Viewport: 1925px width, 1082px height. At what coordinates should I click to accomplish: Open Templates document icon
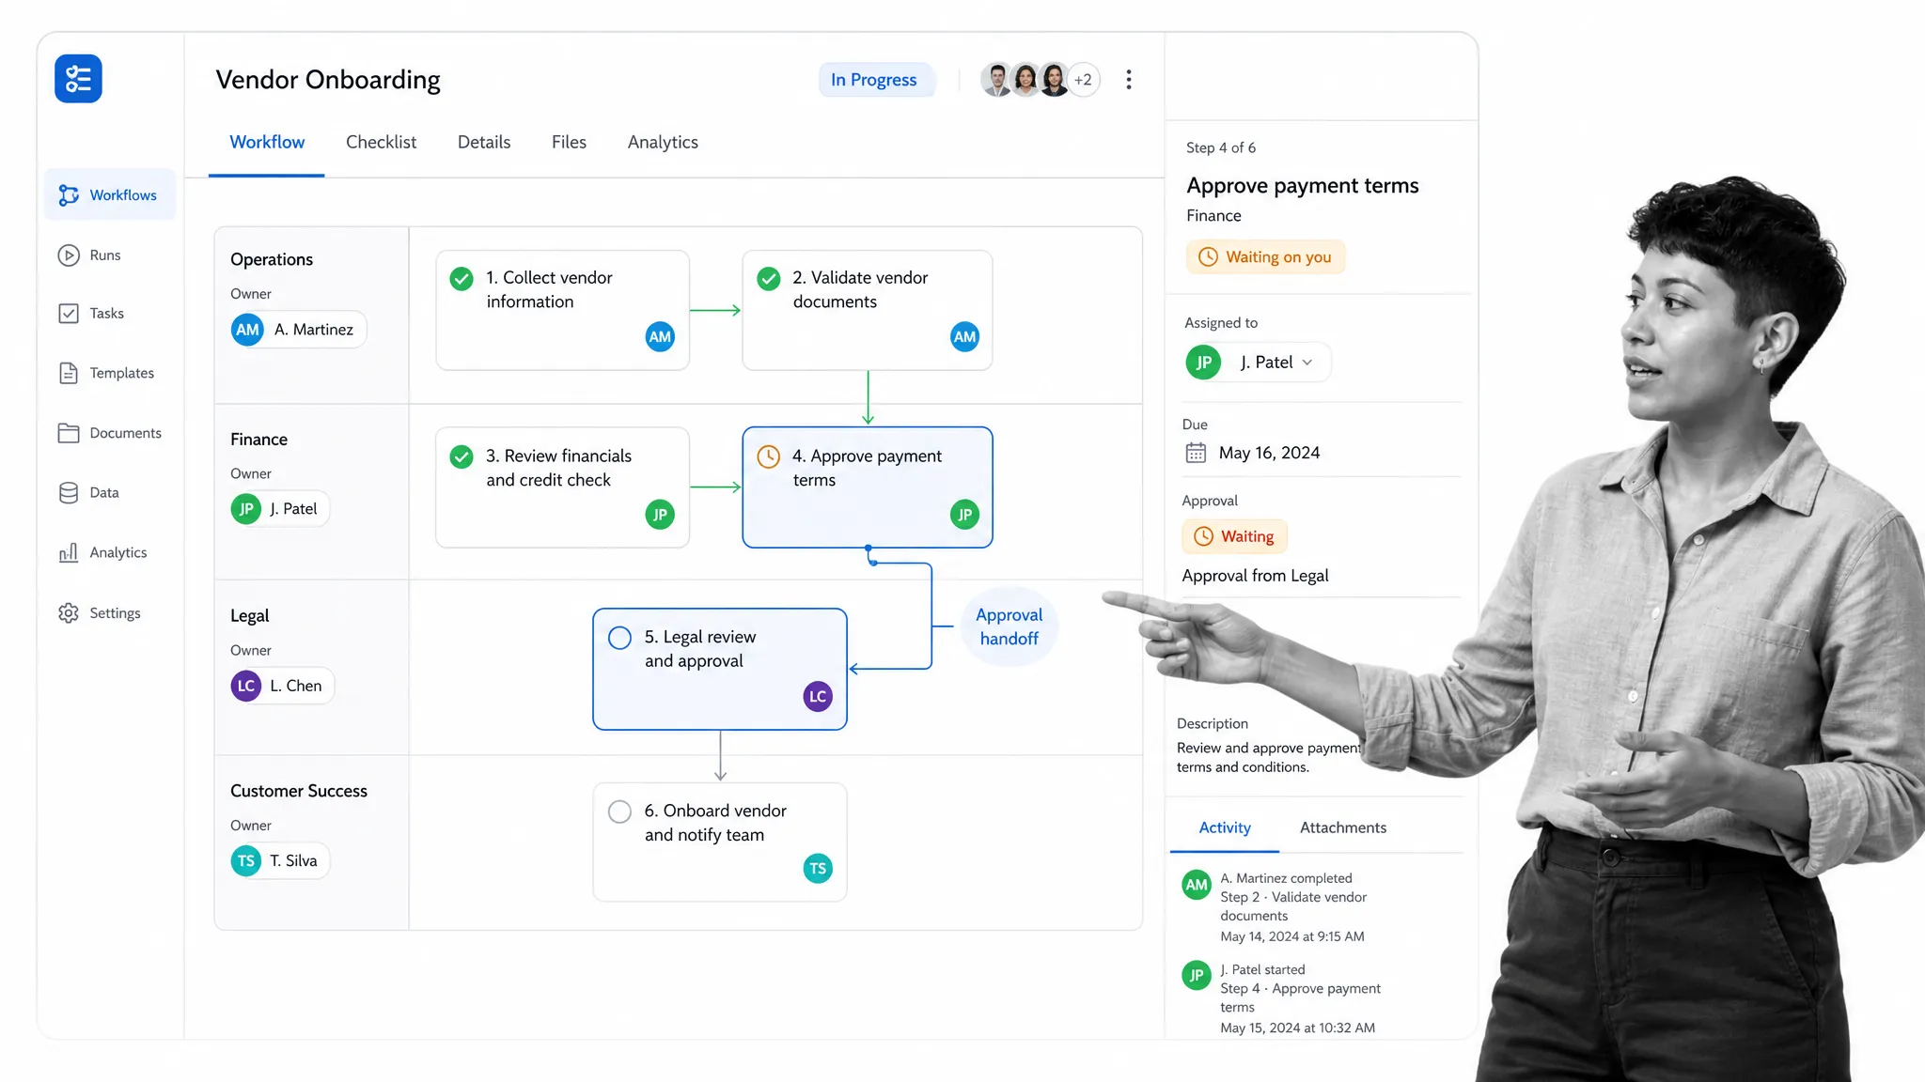69,373
